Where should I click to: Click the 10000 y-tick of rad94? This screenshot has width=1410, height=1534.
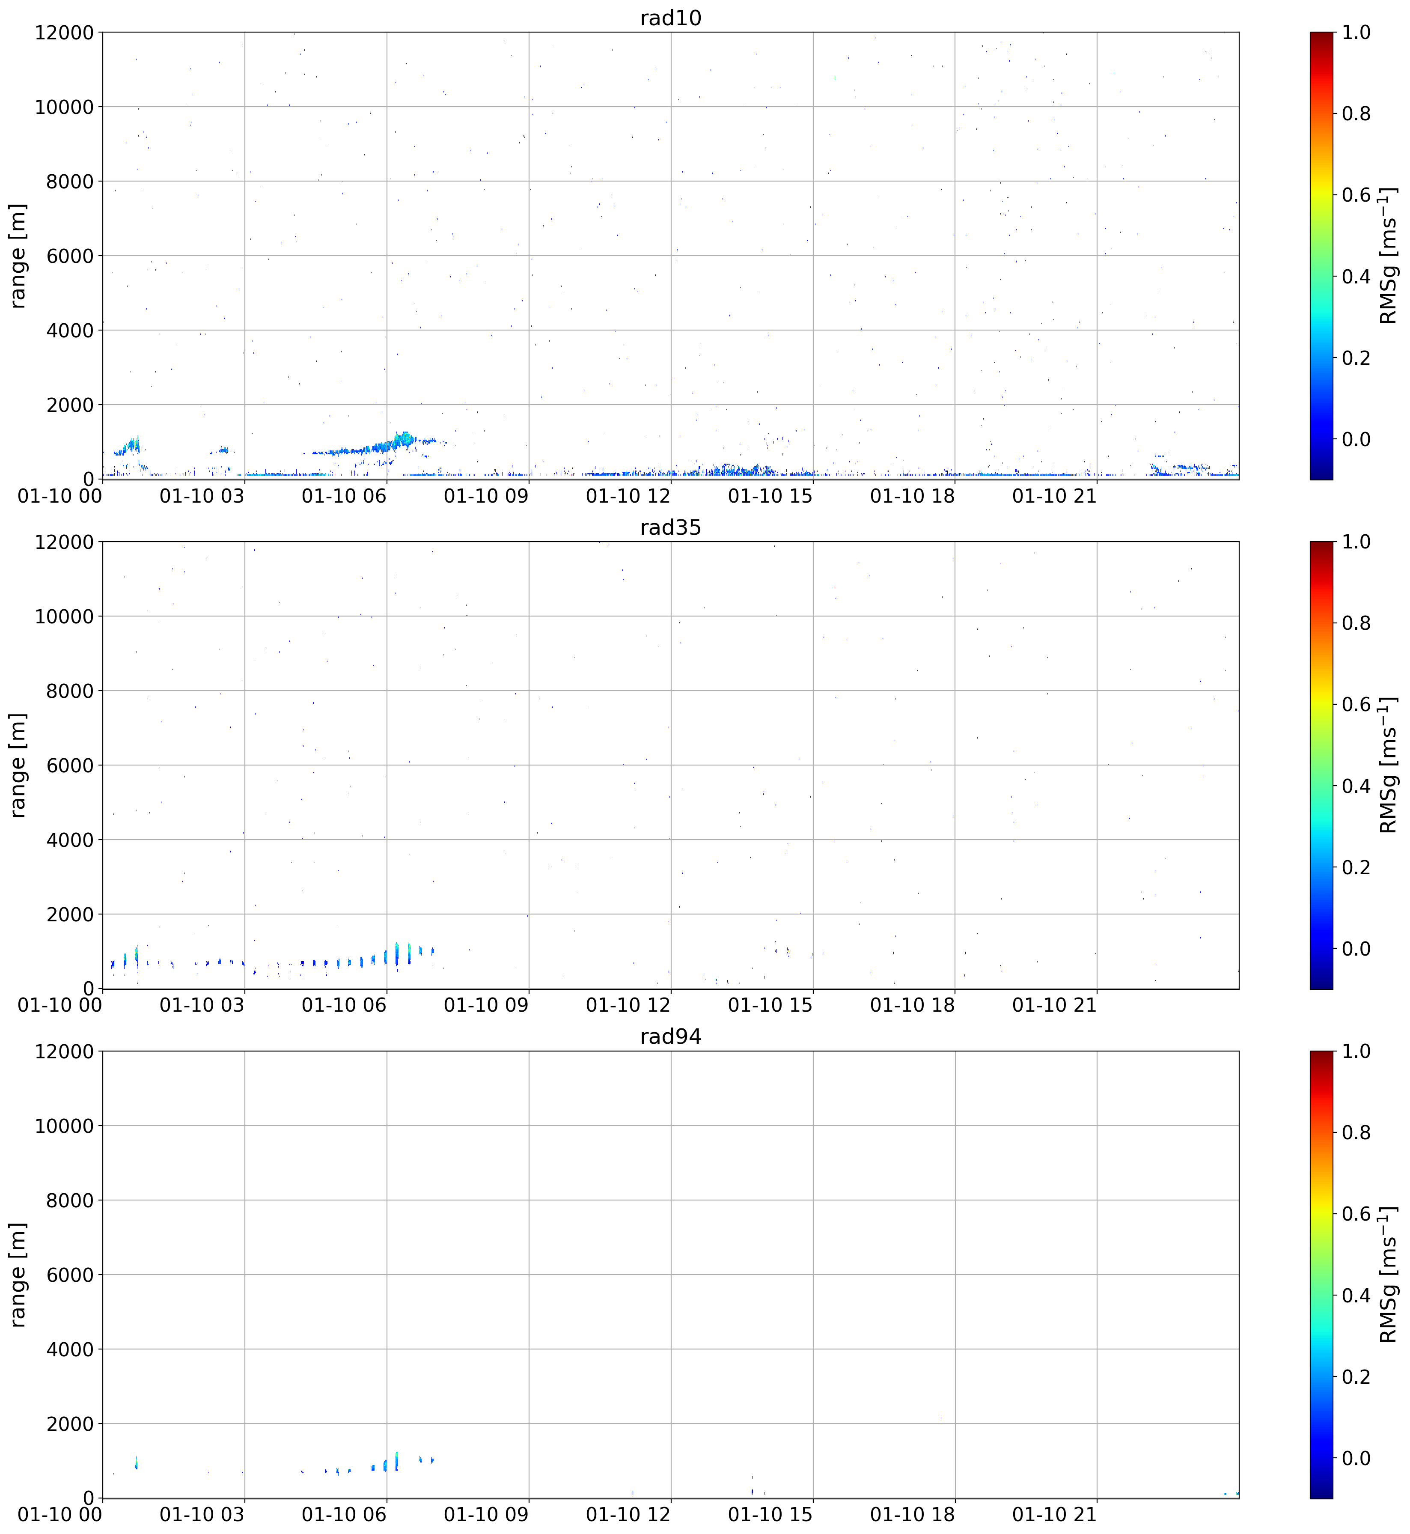coord(64,1126)
